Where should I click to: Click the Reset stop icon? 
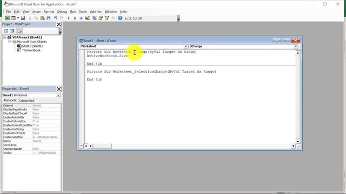(x=81, y=18)
